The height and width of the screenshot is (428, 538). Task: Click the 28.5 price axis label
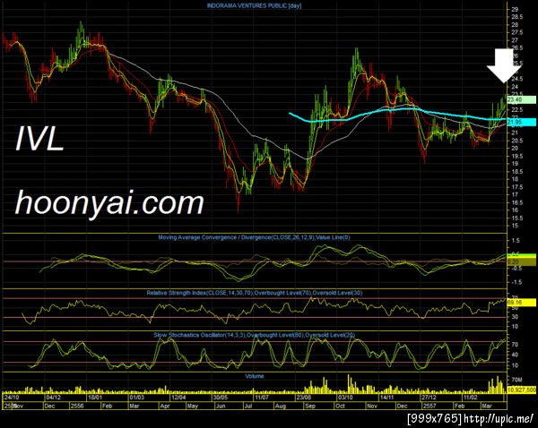point(517,17)
